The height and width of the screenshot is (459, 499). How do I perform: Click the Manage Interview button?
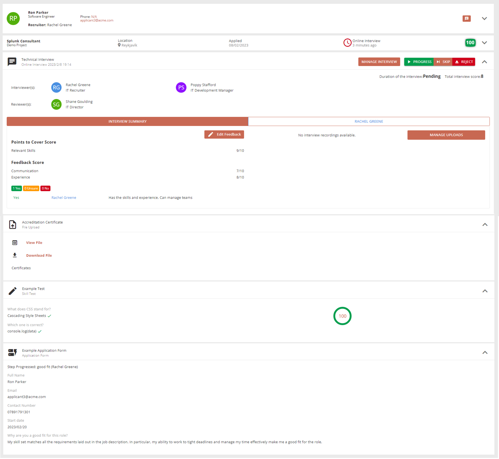pyautogui.click(x=379, y=62)
